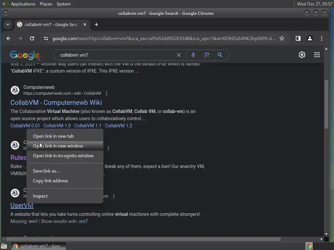334x250 pixels.
Task: Click the computernewb.com wiki URL text
Action: click(62, 93)
